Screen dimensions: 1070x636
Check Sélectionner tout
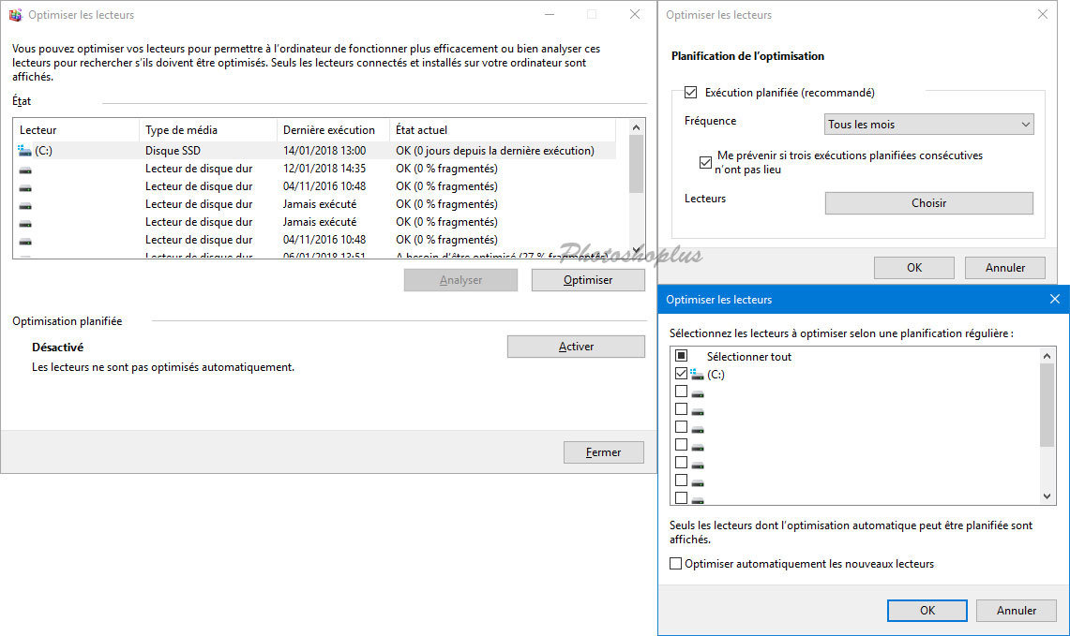point(682,356)
